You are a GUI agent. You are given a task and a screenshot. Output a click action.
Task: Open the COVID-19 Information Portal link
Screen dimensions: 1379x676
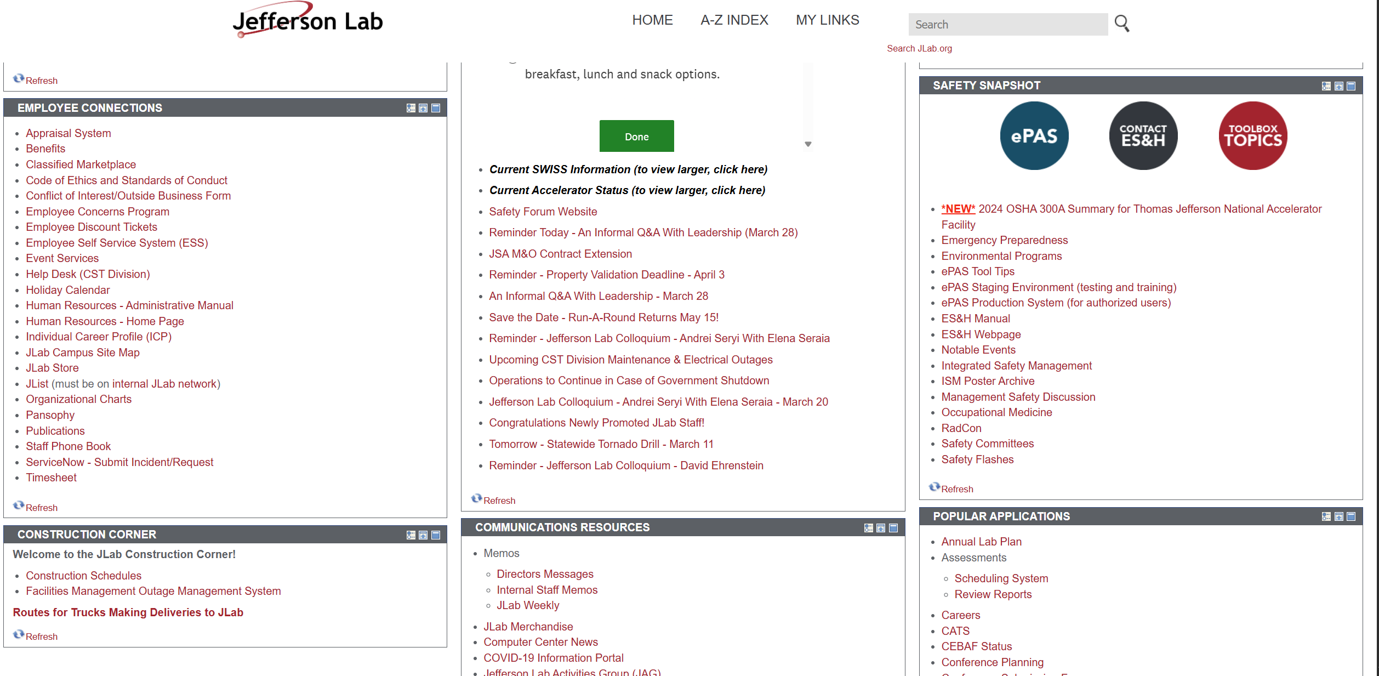coord(553,658)
